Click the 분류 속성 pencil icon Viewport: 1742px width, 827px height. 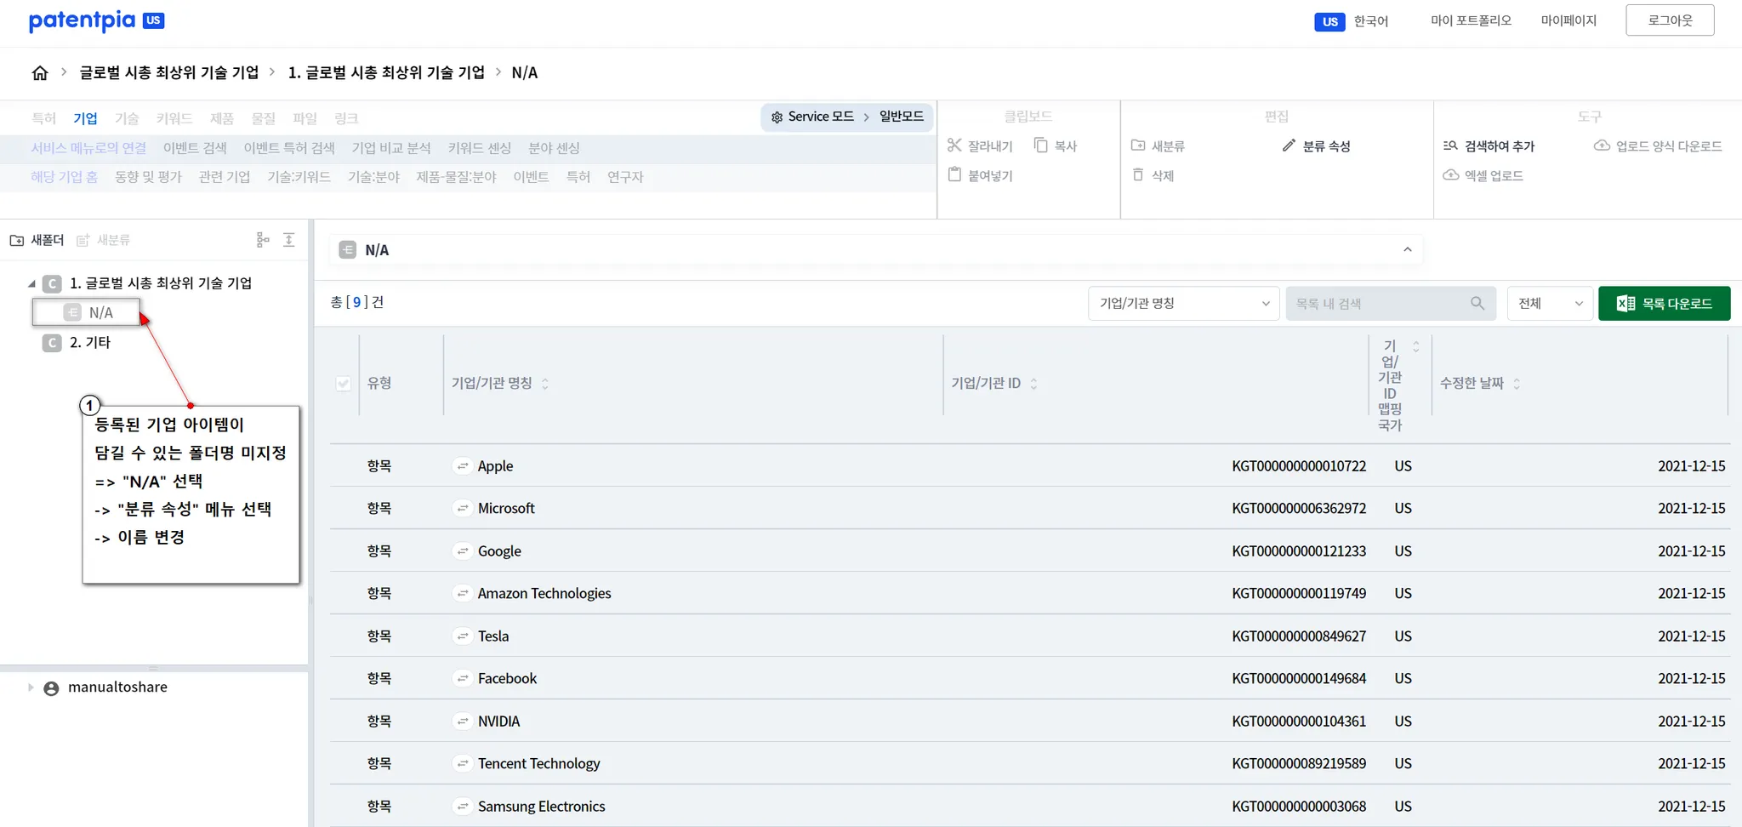[1289, 145]
